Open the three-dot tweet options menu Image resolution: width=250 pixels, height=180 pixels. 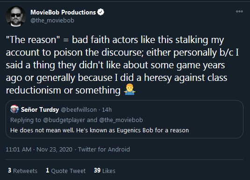click(x=239, y=11)
